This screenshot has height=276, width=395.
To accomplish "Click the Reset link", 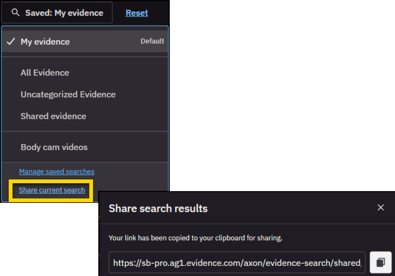I will pos(136,13).
